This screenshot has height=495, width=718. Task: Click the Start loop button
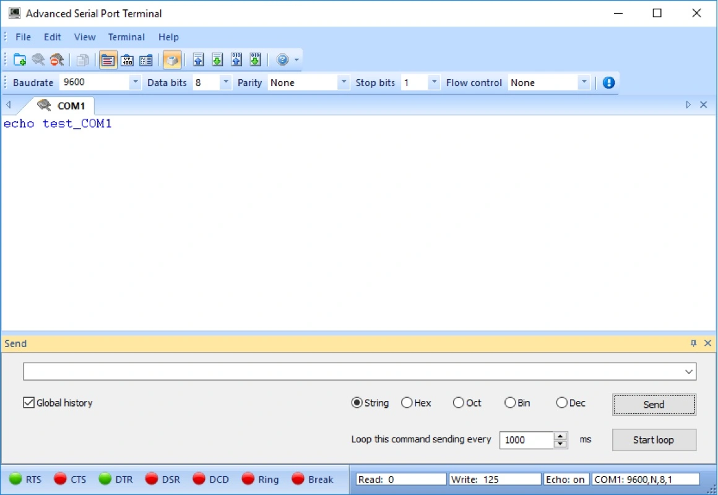pos(654,440)
